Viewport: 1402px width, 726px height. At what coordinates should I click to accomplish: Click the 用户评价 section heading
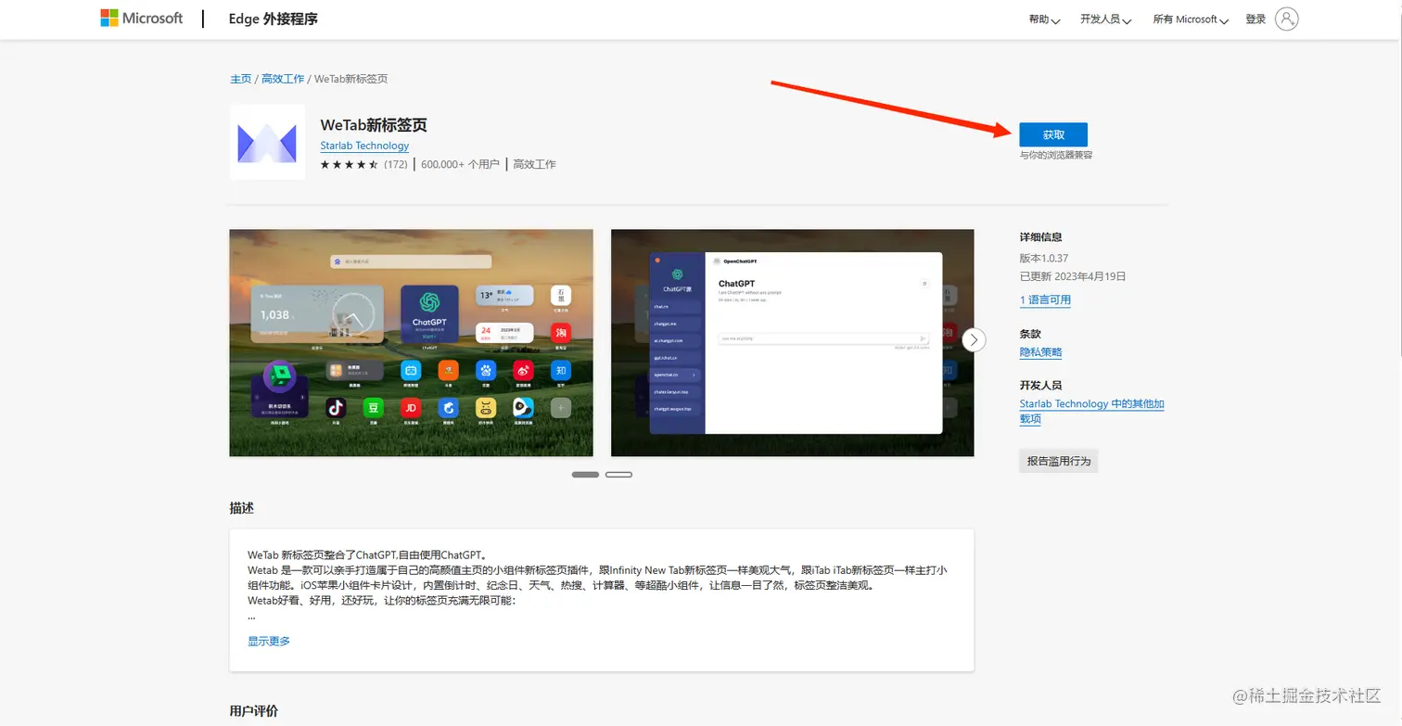click(254, 711)
